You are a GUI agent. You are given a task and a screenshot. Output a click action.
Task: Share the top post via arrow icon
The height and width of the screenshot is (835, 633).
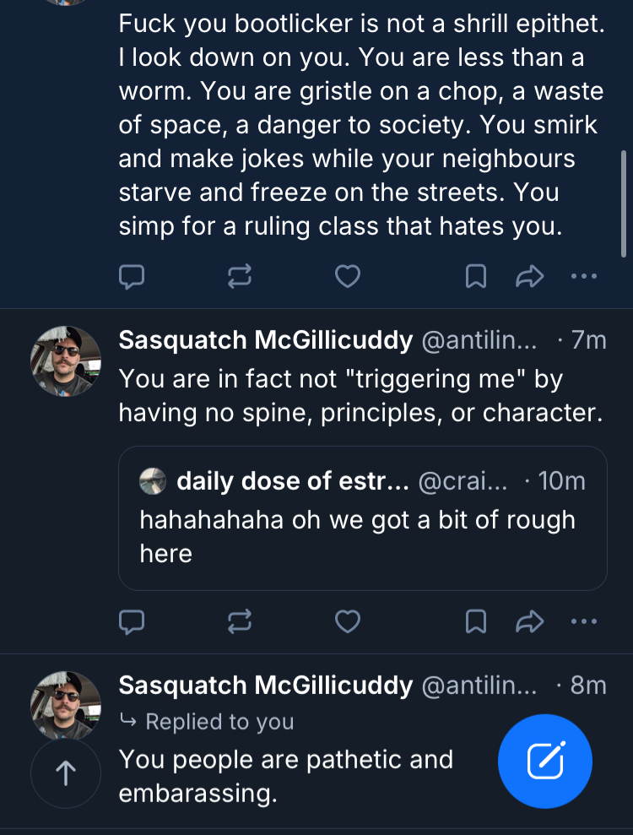tap(529, 276)
